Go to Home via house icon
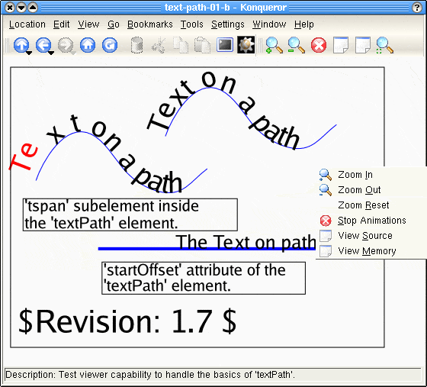Viewport: 427px width, 387px height. (88, 45)
